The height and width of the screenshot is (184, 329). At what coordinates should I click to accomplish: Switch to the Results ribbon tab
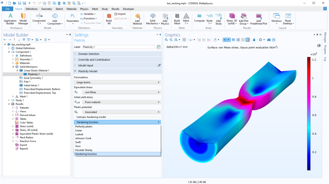pos(115,9)
